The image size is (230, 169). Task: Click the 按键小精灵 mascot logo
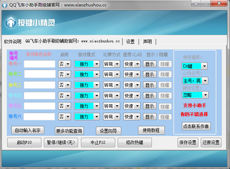point(11,22)
